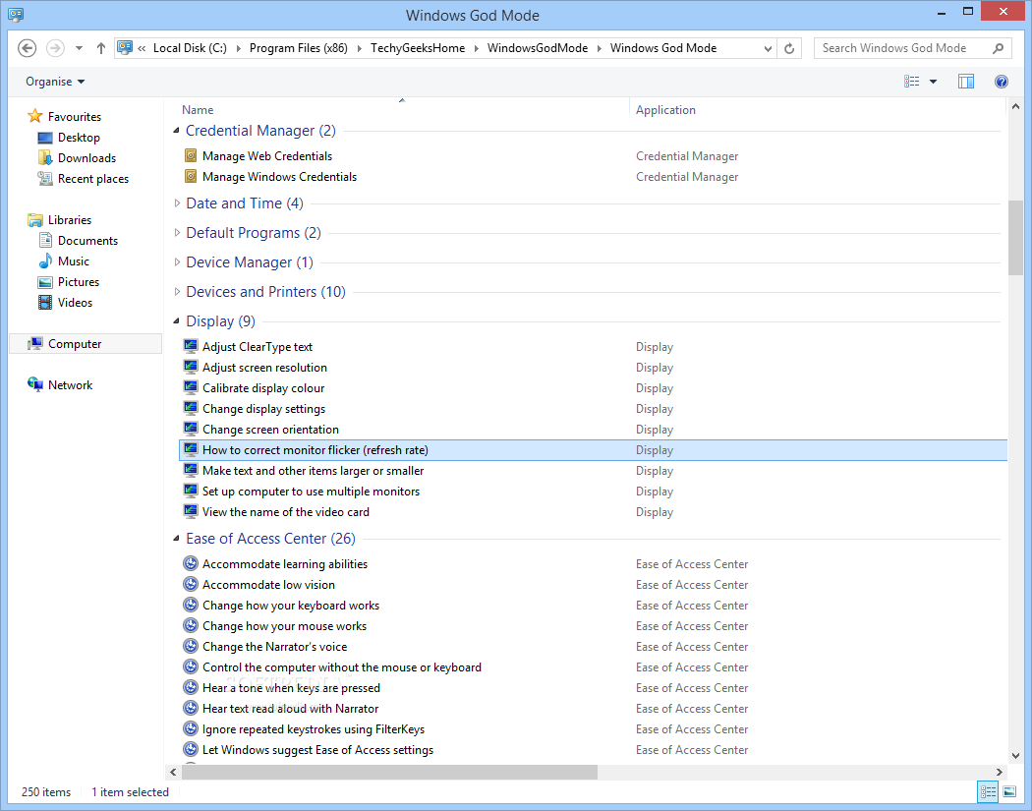1032x811 pixels.
Task: Select Let Windows suggest Ease of Access settings
Action: pos(317,750)
